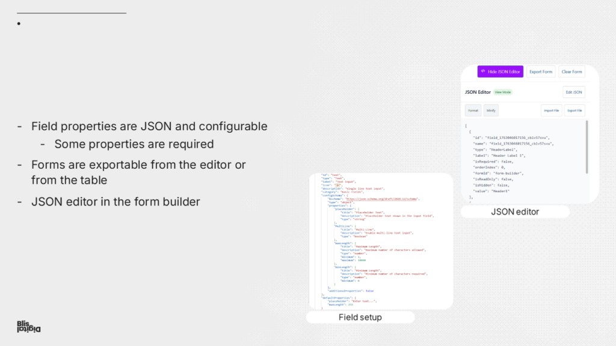Click the "orderIndex": 0 line
This screenshot has height=346, width=616.
488,167
